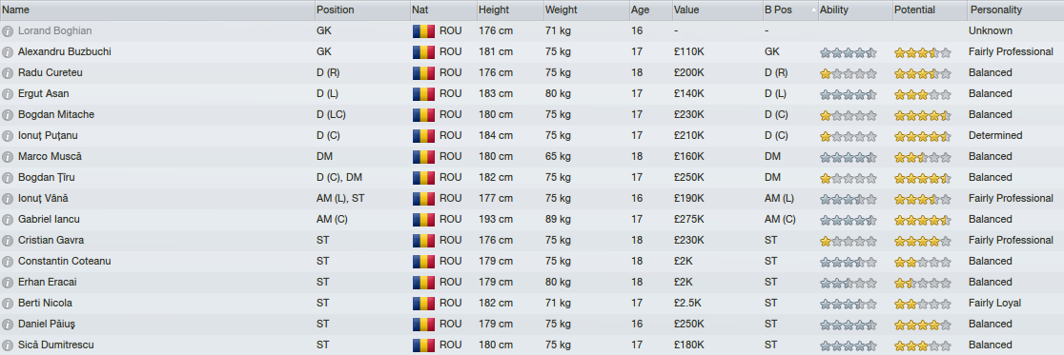Click Bogdan Țiru potential star rating
The width and height of the screenshot is (1064, 355).
(x=922, y=177)
